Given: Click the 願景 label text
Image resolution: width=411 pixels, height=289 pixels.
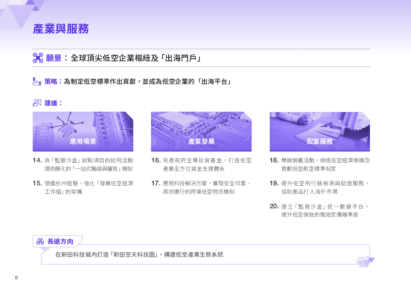Looking at the screenshot, I should point(54,58).
